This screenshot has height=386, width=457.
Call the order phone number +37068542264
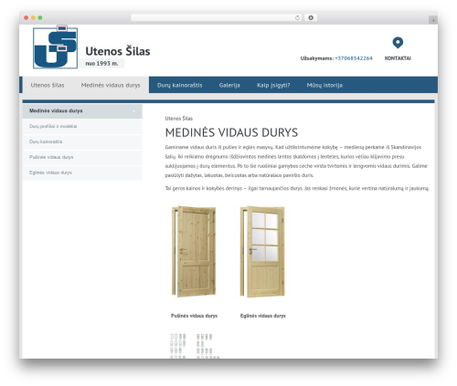354,58
